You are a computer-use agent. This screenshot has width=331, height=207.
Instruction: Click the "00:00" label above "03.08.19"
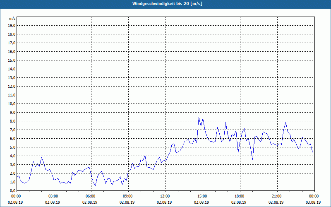pyautogui.click(x=314, y=196)
